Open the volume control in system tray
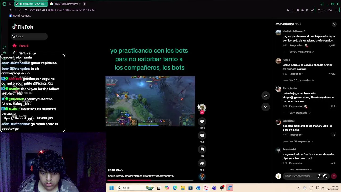The height and width of the screenshot is (192, 341). coord(322,188)
